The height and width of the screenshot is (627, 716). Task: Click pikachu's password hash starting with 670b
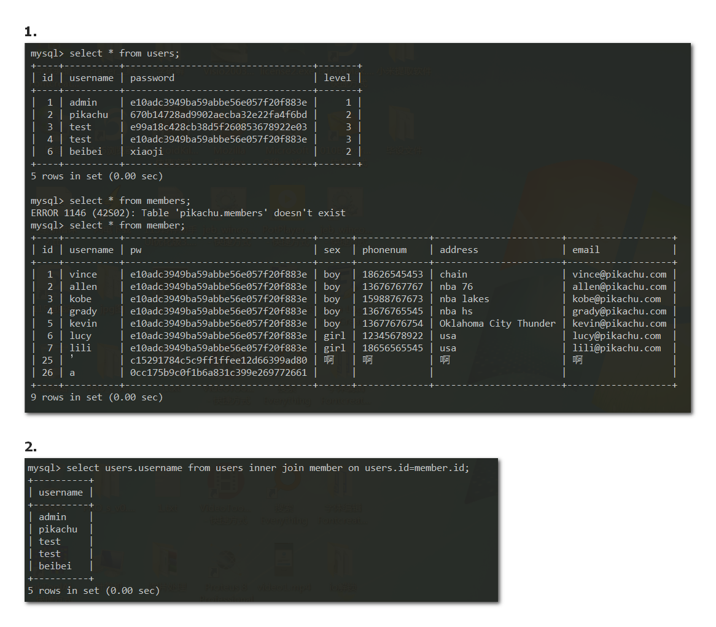click(218, 115)
